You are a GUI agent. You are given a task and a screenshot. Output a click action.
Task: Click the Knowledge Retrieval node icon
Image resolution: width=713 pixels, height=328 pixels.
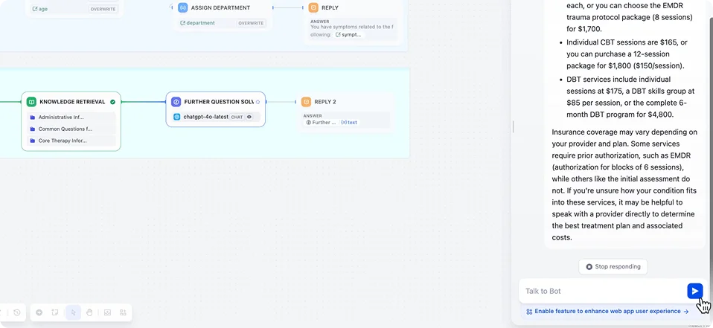pyautogui.click(x=31, y=102)
